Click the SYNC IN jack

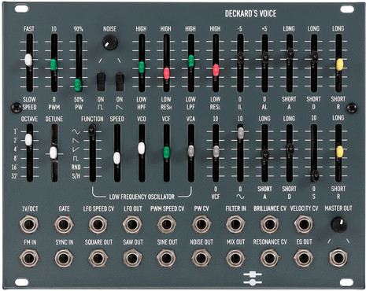pos(64,258)
